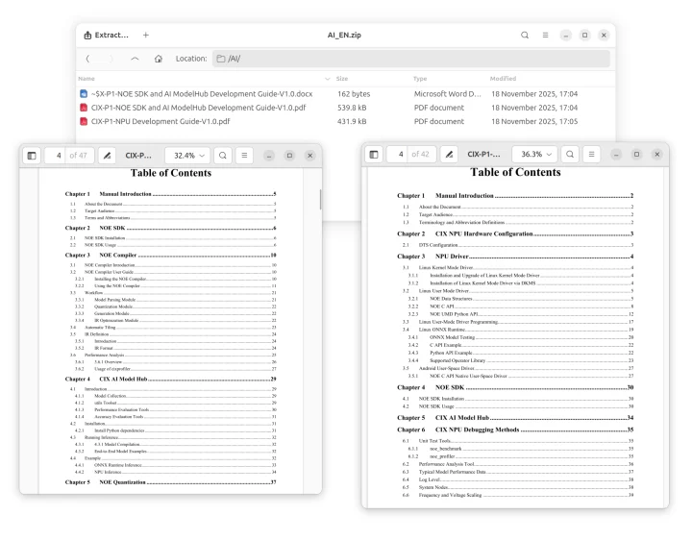Viewport: 692px width, 540px height.
Task: Click search icon in the 42-page PDF viewer
Action: [571, 154]
